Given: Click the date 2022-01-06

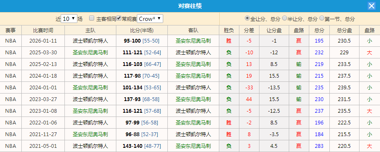Looking at the screenshot, I should click(x=43, y=122).
